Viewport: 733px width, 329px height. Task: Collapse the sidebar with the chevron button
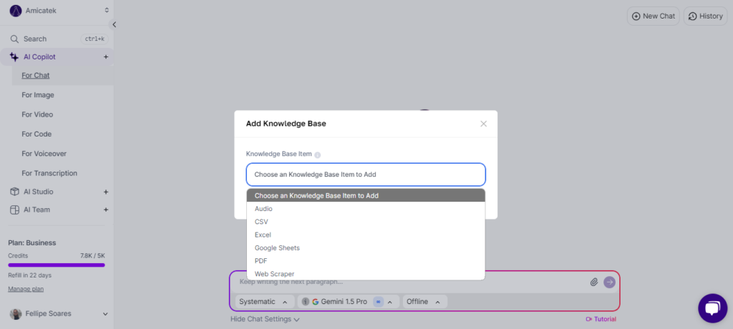point(114,25)
